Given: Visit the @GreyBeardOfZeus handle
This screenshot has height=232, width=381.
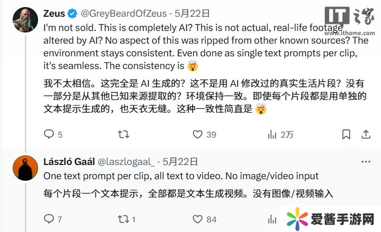Looking at the screenshot, I should 124,13.
